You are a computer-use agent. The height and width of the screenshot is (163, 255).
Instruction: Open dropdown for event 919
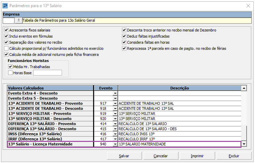115,114
